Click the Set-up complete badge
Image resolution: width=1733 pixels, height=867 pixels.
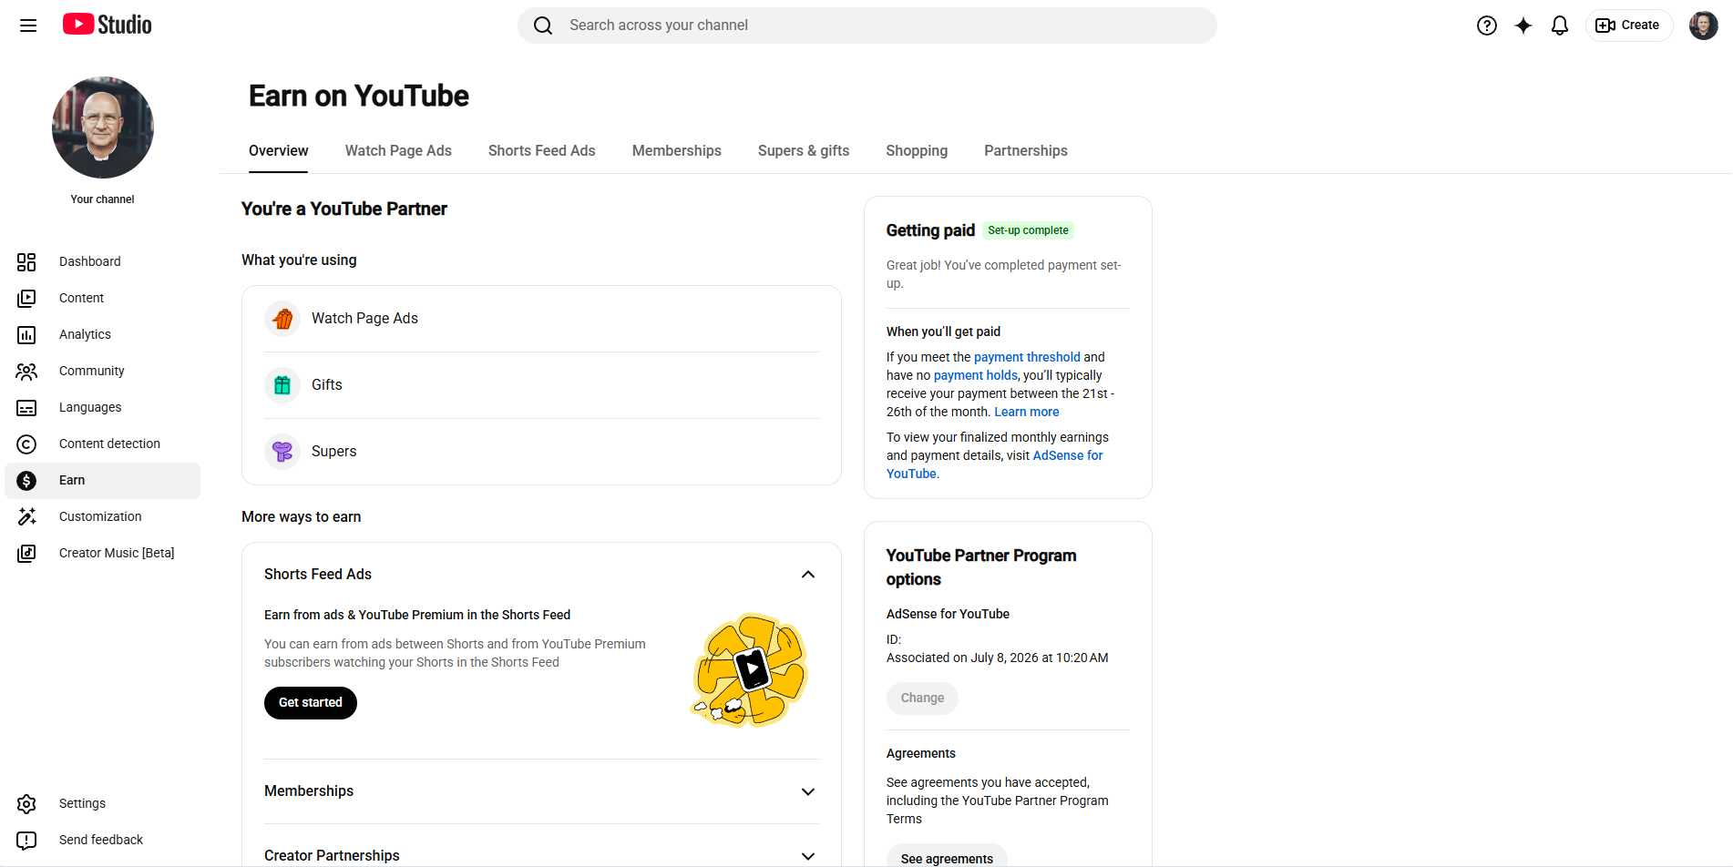[x=1028, y=230]
